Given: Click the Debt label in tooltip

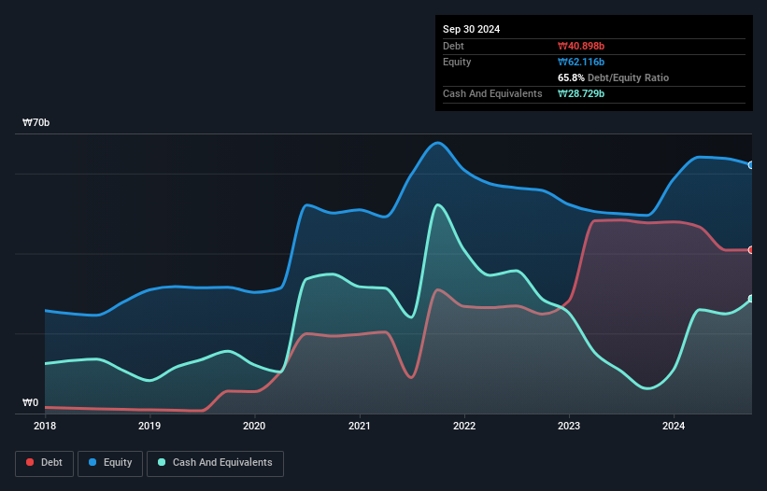Looking at the screenshot, I should click(x=453, y=46).
